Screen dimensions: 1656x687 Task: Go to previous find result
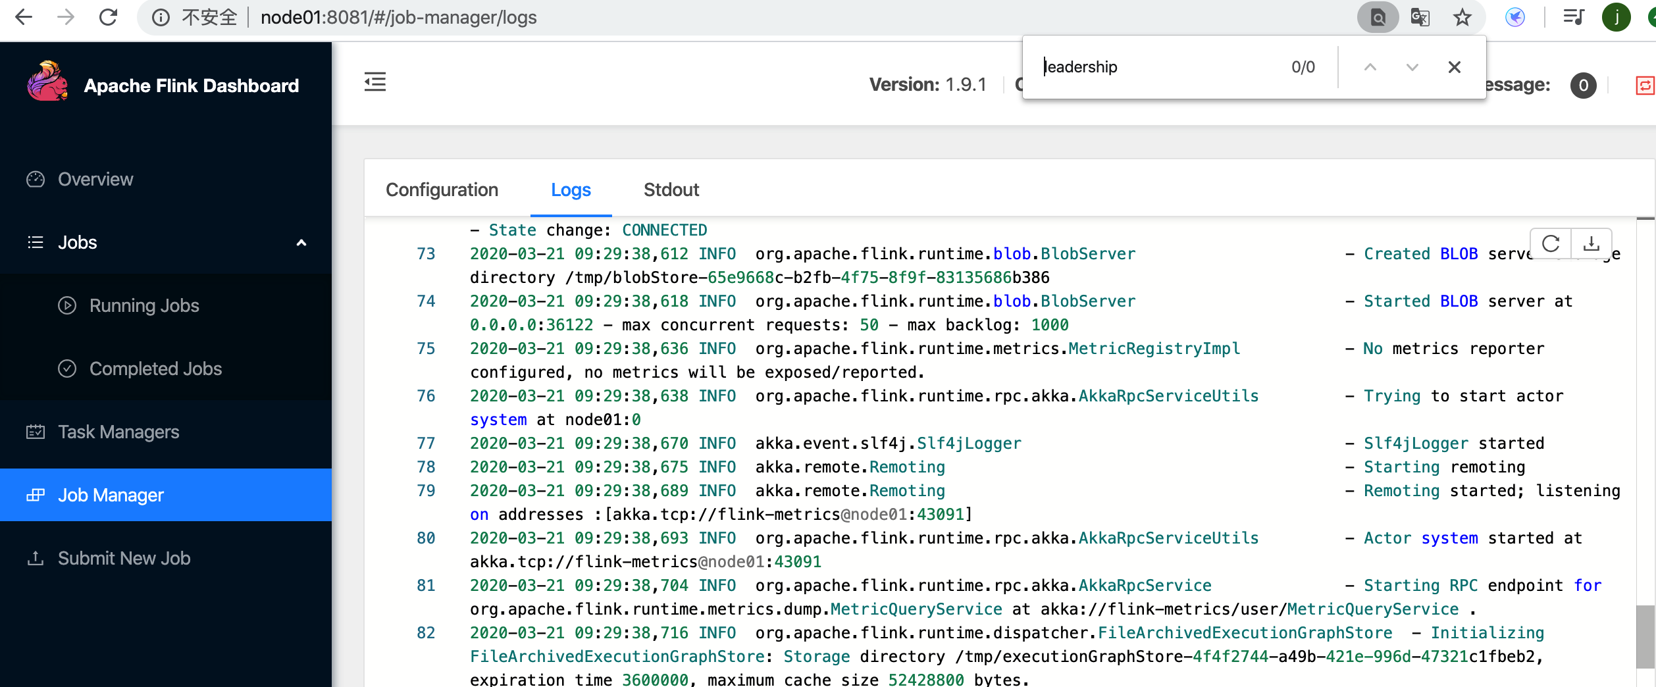point(1370,67)
